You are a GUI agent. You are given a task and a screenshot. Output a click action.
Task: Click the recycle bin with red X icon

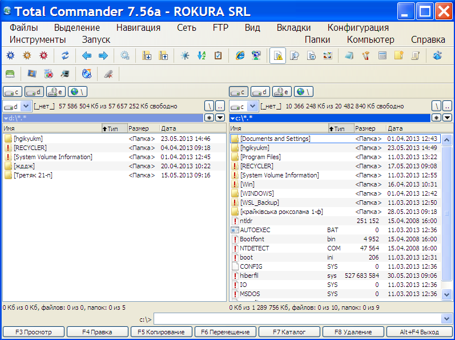coord(49,74)
